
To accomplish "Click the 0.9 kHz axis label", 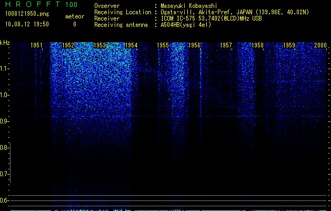I will click(x=4, y=121).
